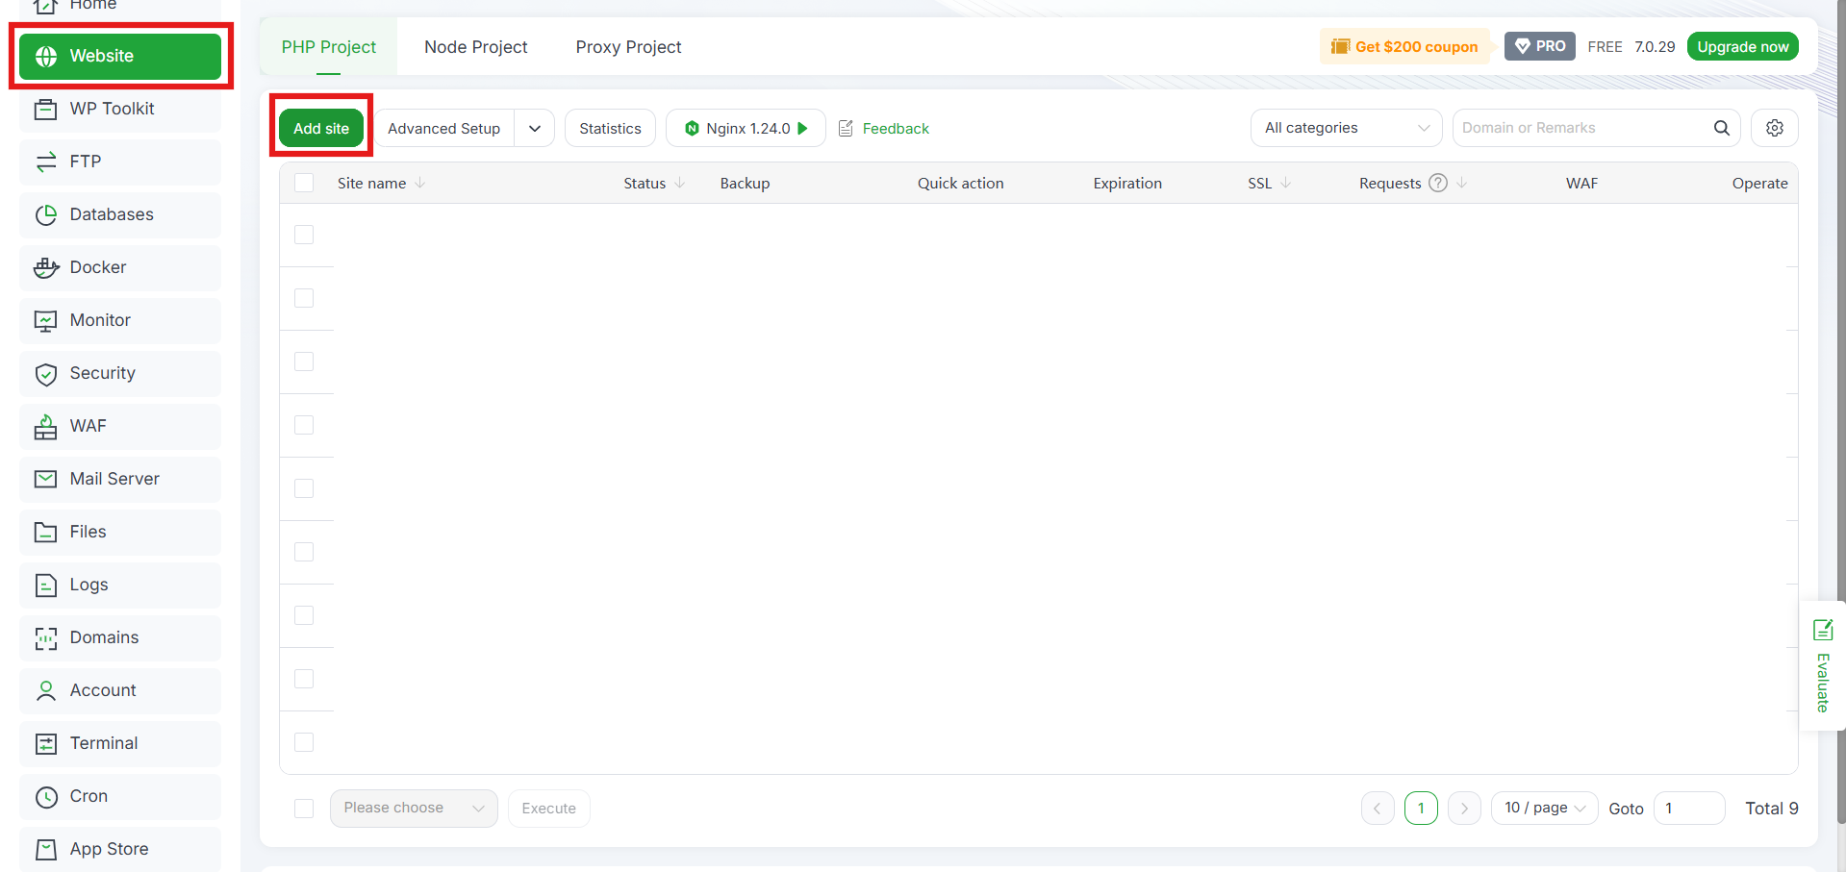Open Databases in the sidebar

[120, 214]
